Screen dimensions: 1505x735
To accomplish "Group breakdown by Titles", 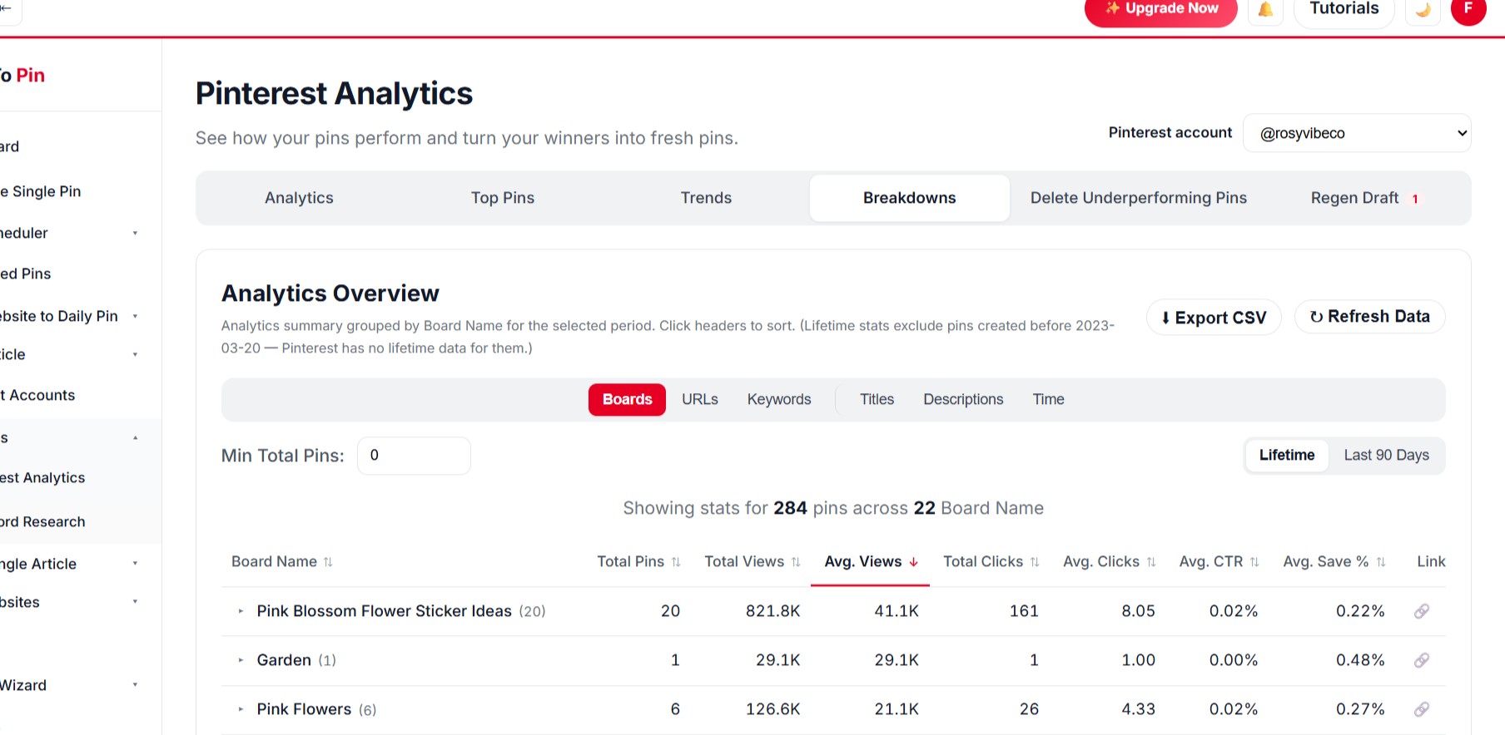I will pyautogui.click(x=877, y=400).
